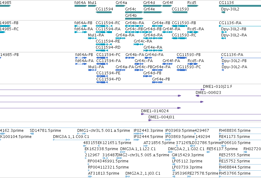Select transcript Gr64e-RA

point(153,50)
